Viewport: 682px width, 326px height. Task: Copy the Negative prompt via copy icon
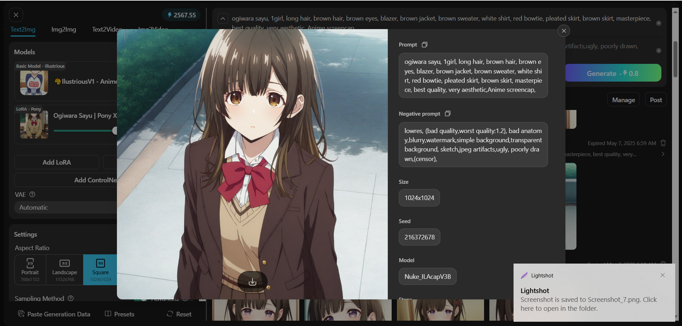pos(447,114)
